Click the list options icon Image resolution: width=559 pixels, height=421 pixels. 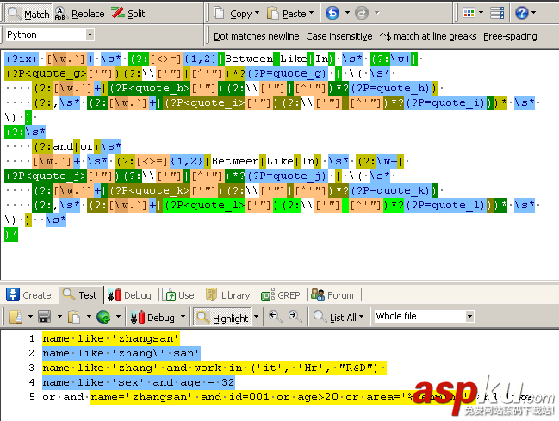pos(497,13)
